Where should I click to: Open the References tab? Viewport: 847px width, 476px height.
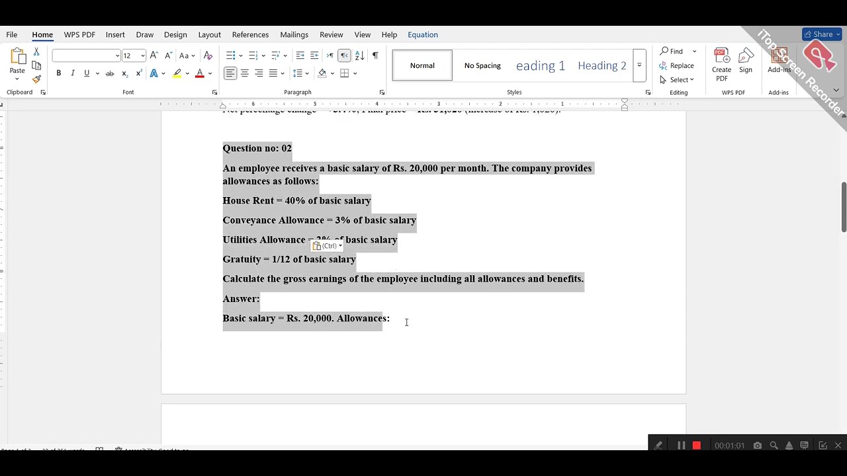(x=250, y=34)
